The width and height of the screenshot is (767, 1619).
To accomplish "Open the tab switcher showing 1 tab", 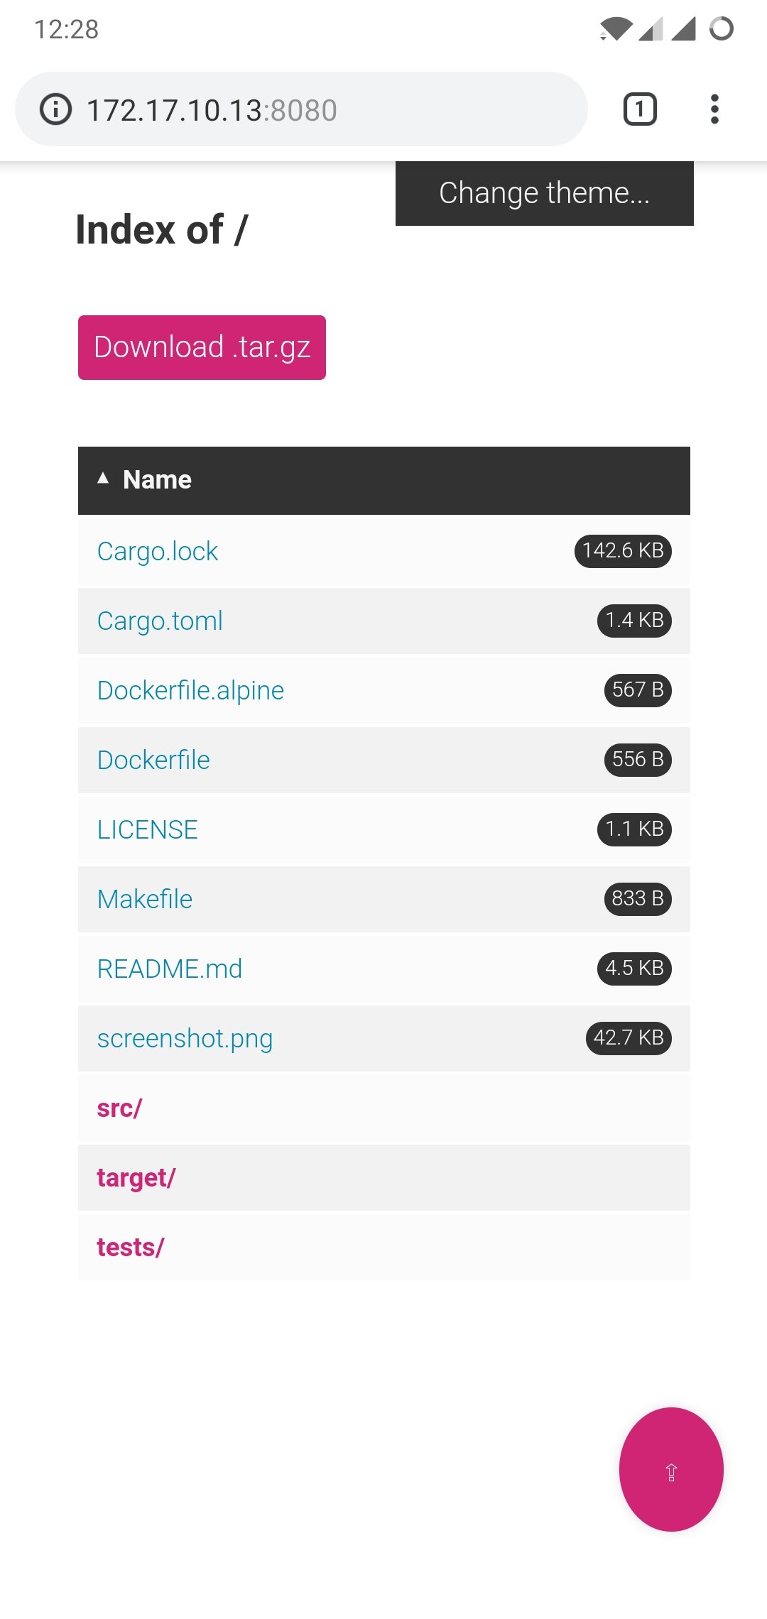I will (640, 109).
